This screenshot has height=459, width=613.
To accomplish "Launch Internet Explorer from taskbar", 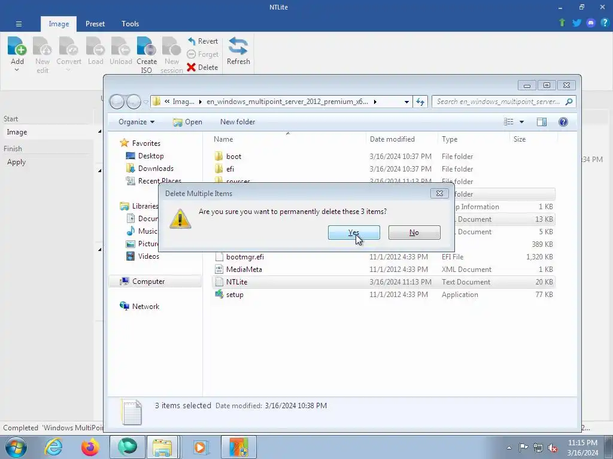I will tap(53, 447).
